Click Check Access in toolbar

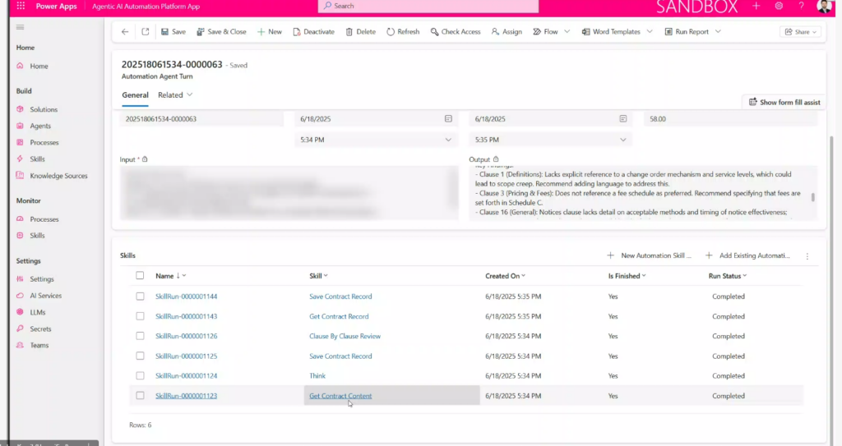point(456,32)
